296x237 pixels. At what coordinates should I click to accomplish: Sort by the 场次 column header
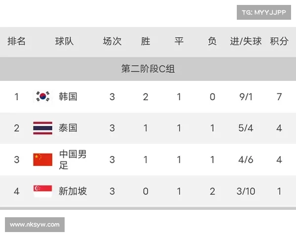pos(112,41)
